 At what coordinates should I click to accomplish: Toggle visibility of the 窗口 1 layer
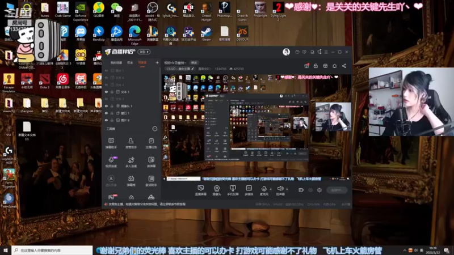(106, 113)
